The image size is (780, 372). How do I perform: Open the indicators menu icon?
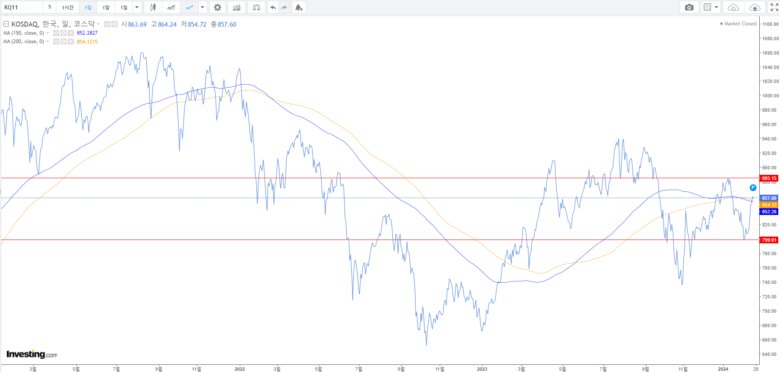[x=237, y=7]
